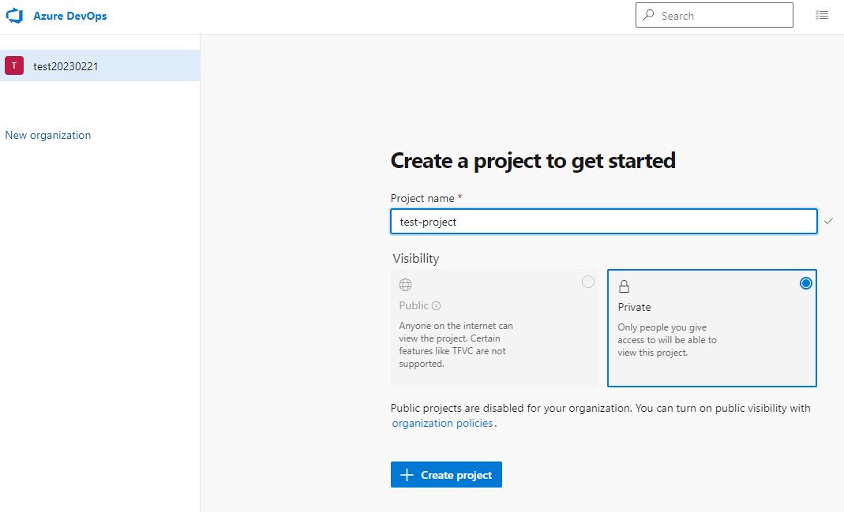This screenshot has height=512, width=844.
Task: Open the organization policies link
Action: [442, 424]
